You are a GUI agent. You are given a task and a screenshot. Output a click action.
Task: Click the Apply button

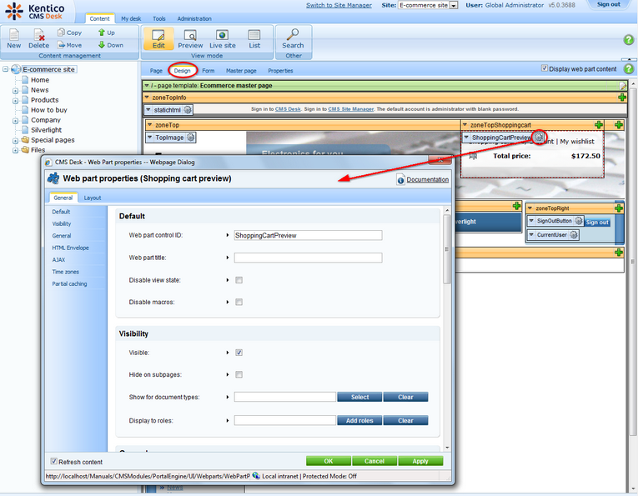click(420, 461)
